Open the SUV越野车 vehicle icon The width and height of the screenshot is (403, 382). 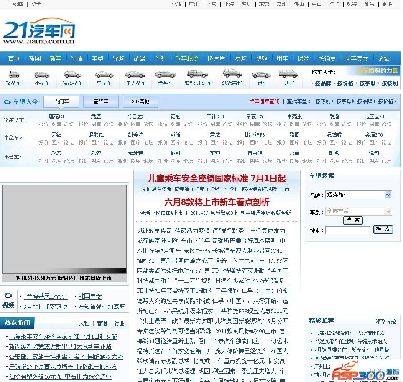click(x=232, y=73)
